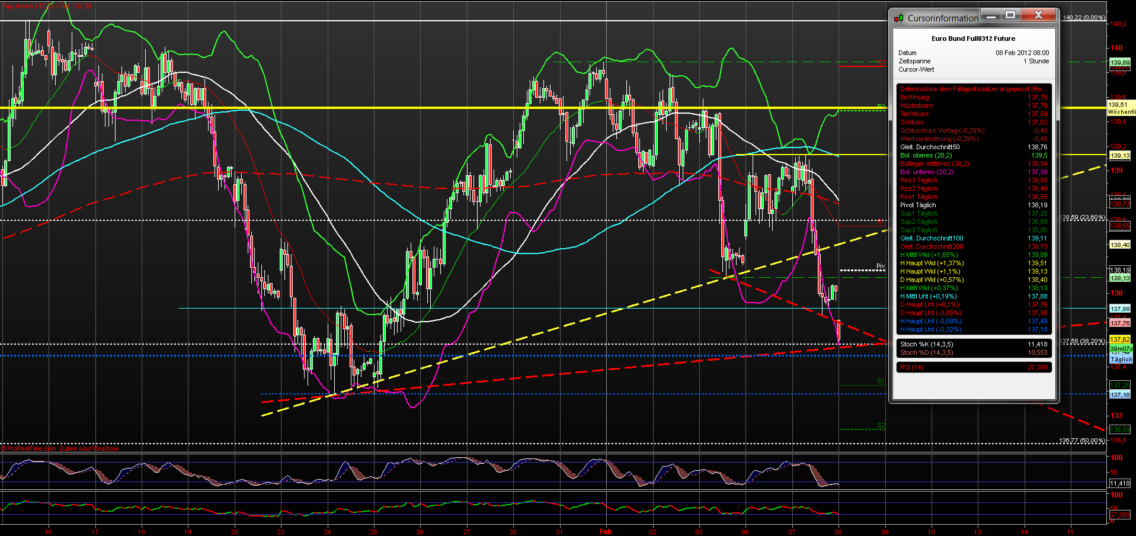The image size is (1136, 536).
Task: Click the blue 137,18 price axis tag
Action: coord(1119,394)
